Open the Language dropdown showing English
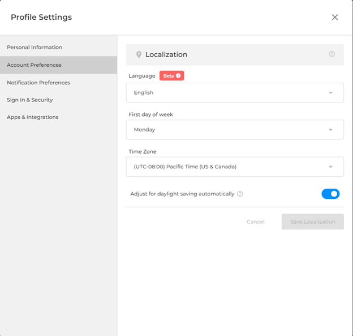The image size is (353, 336). [235, 93]
